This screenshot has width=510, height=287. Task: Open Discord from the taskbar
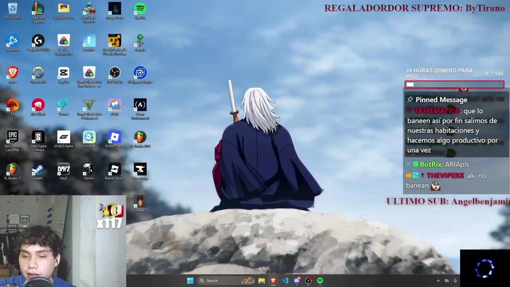coord(297,281)
